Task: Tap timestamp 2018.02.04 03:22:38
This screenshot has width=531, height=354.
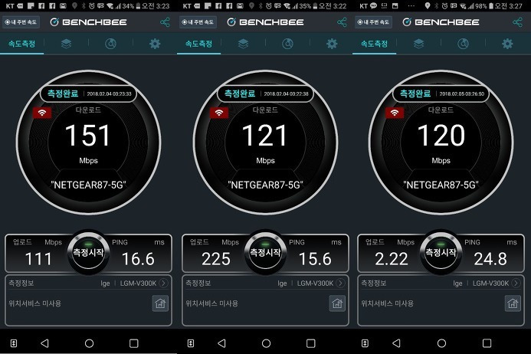Action: tap(286, 93)
